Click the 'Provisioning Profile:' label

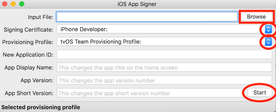pos(28,42)
